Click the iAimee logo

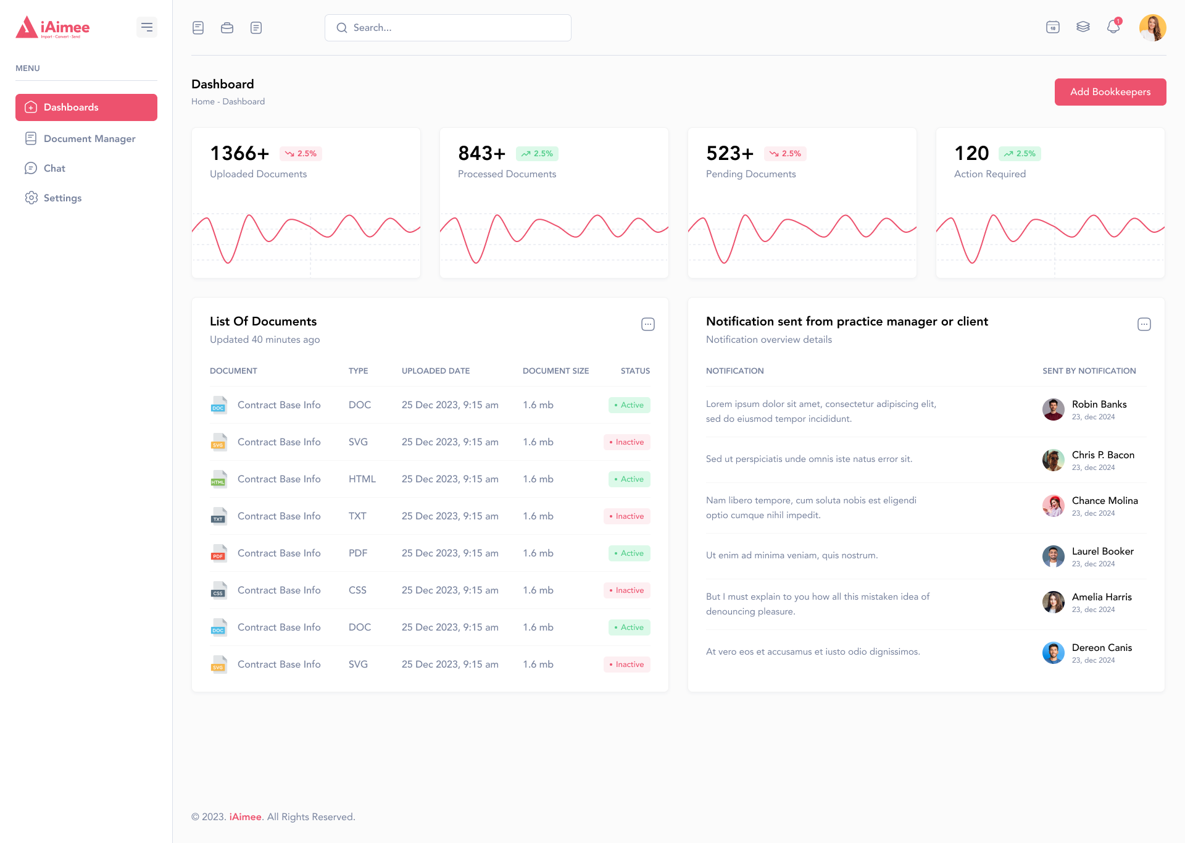point(53,27)
